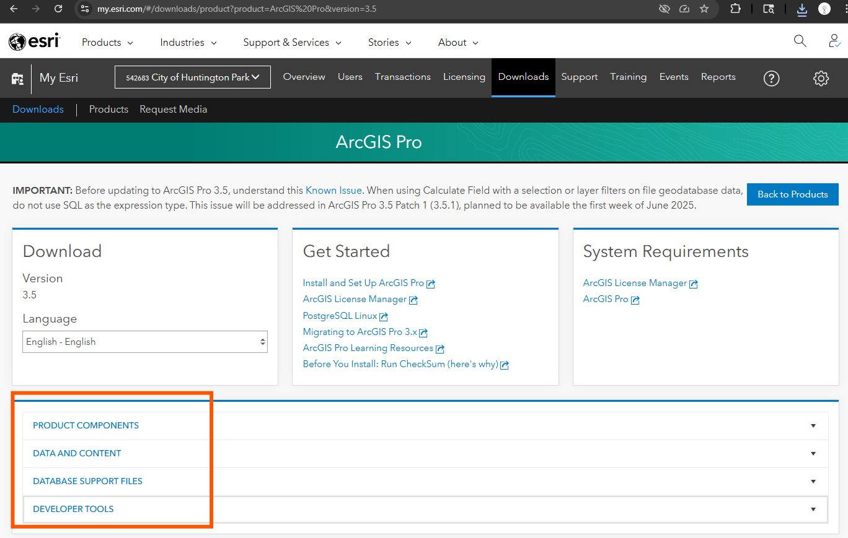The image size is (848, 538).
Task: Expand Product Components section
Action: [x=425, y=425]
